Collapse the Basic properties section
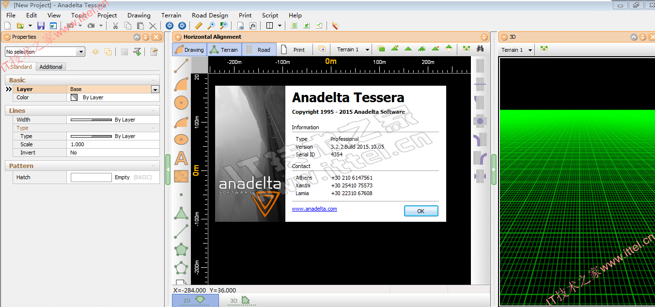The height and width of the screenshot is (307, 655). click(x=154, y=80)
